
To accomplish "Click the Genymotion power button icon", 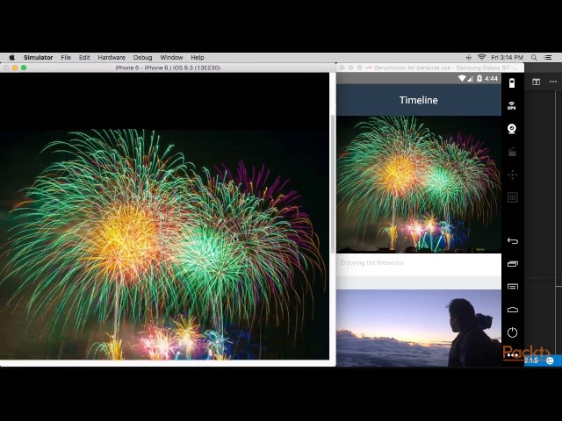I will tap(513, 332).
